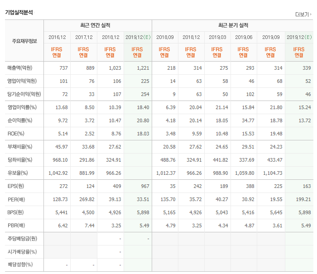Click the 당좌비율(%) row label
Image resolution: width=317 pixels, height=274 pixels.
click(x=20, y=160)
